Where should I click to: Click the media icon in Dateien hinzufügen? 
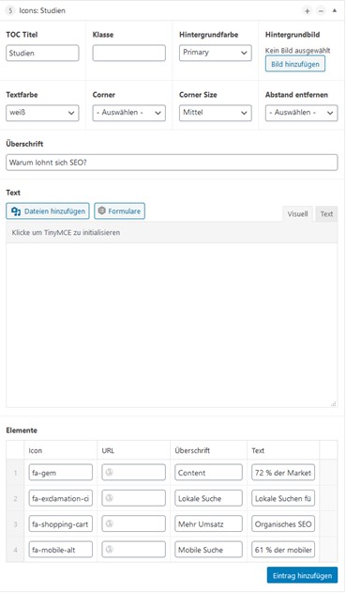click(x=16, y=211)
